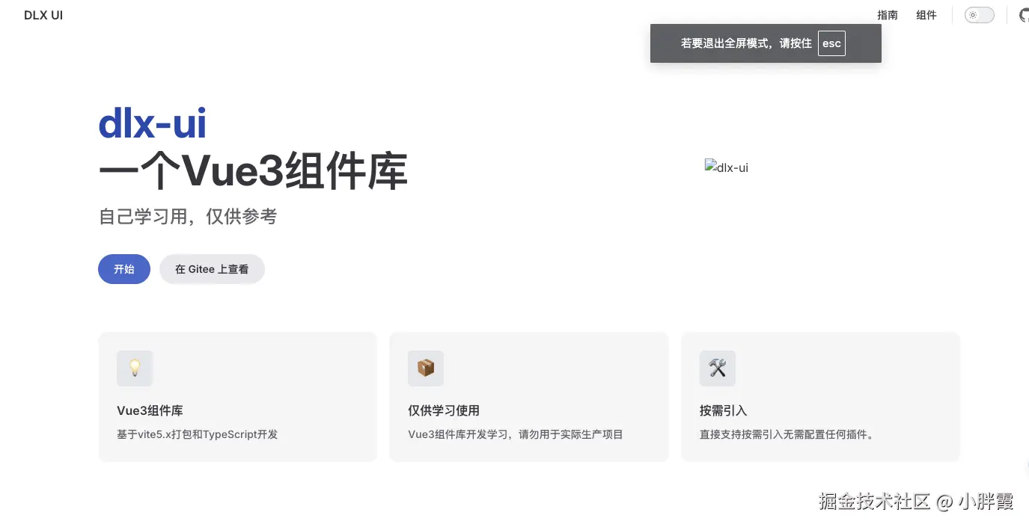Click the fullscreen exit hint banner text
Screen dimensions: 1029x527
coord(746,43)
